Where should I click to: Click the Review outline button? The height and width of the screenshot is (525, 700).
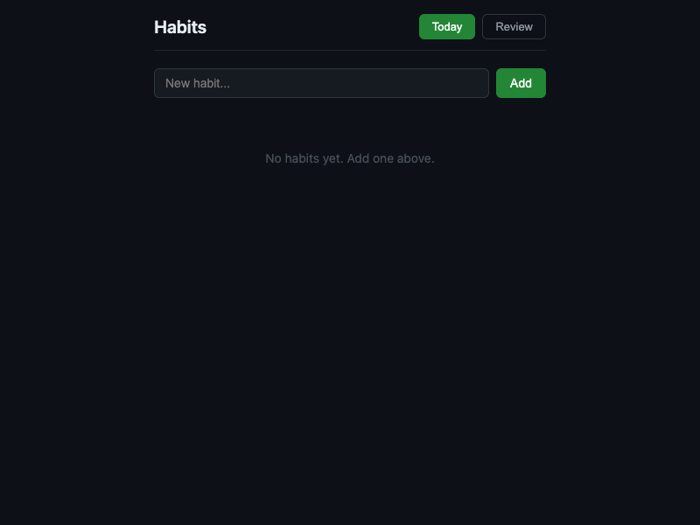coord(514,26)
